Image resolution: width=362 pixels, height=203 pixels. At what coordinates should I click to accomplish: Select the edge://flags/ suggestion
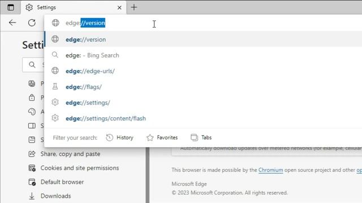tap(203, 87)
